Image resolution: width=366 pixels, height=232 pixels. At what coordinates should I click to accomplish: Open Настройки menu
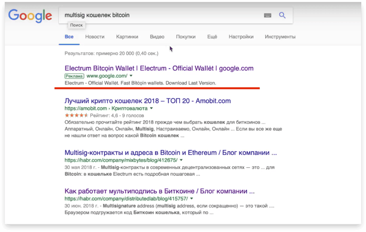(x=241, y=37)
